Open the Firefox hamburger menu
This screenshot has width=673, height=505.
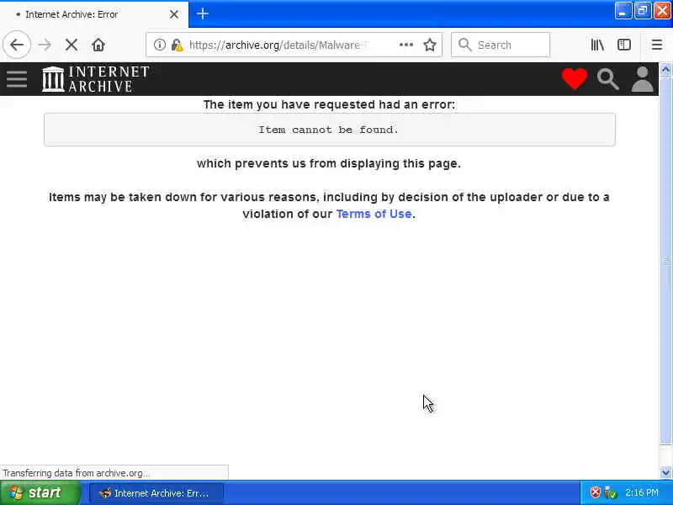pos(657,45)
